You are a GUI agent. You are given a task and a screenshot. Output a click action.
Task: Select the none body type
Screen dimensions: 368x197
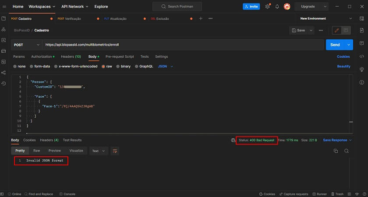click(x=19, y=67)
